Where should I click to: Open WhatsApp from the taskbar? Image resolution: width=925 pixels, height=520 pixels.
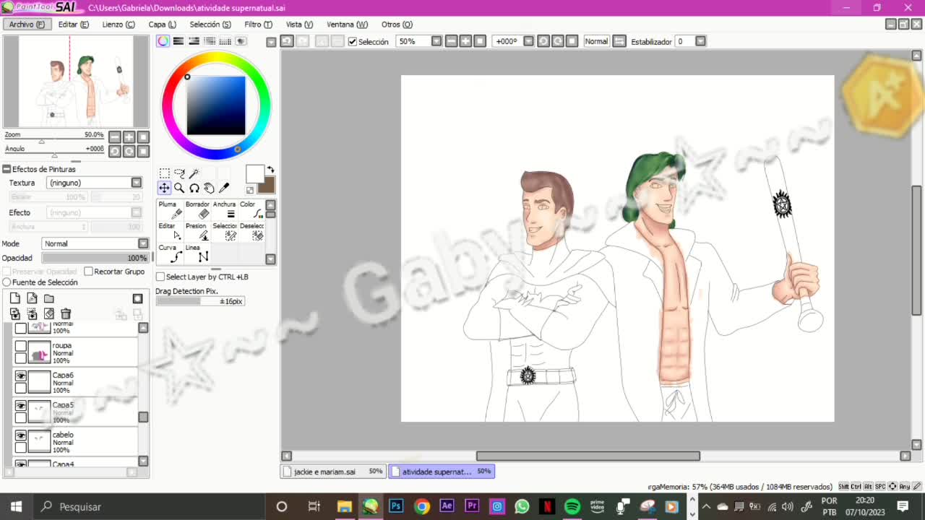click(522, 506)
